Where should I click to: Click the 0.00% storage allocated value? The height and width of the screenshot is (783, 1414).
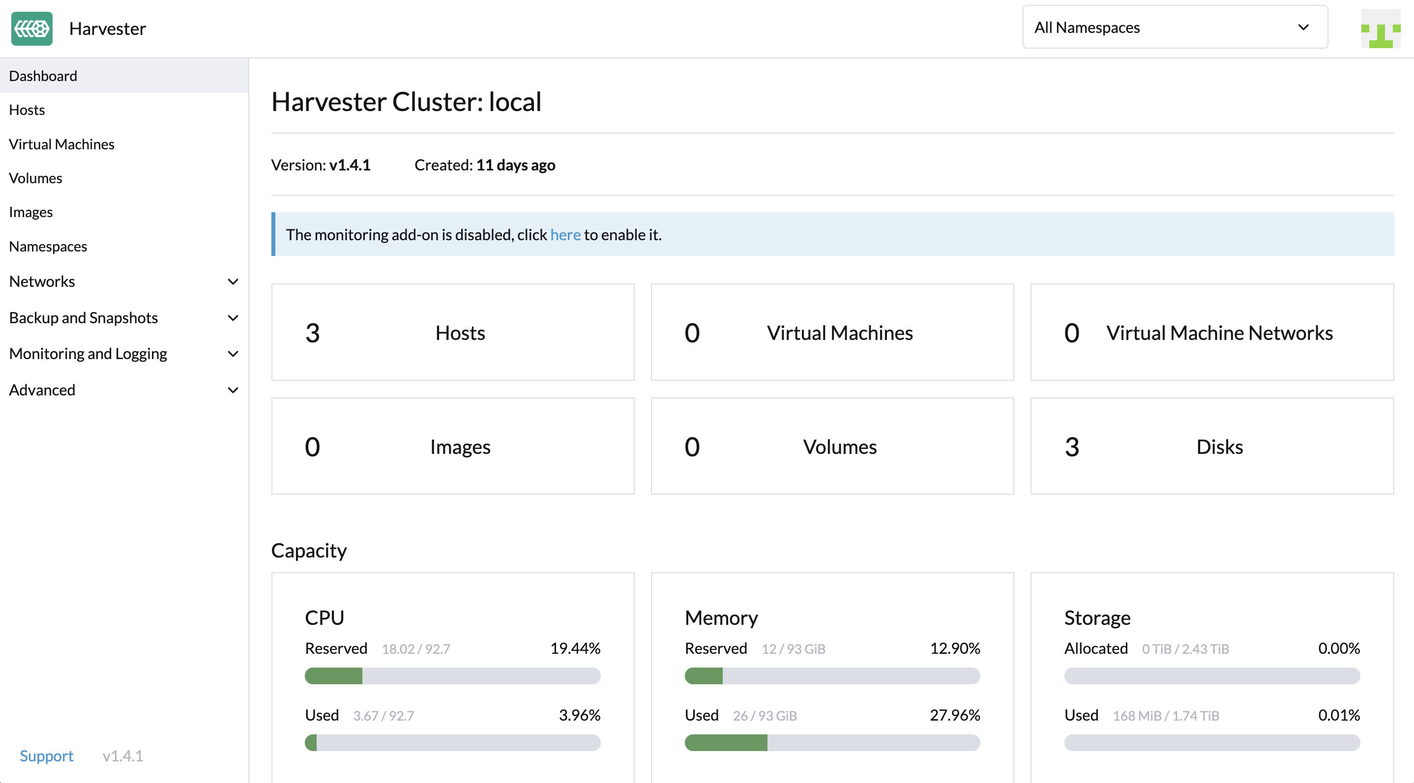point(1339,649)
